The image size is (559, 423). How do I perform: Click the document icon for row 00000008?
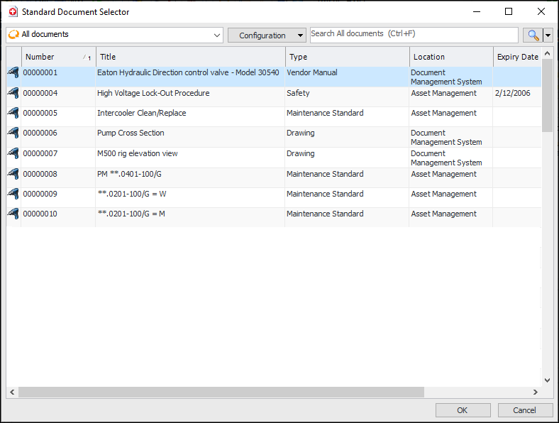[13, 174]
